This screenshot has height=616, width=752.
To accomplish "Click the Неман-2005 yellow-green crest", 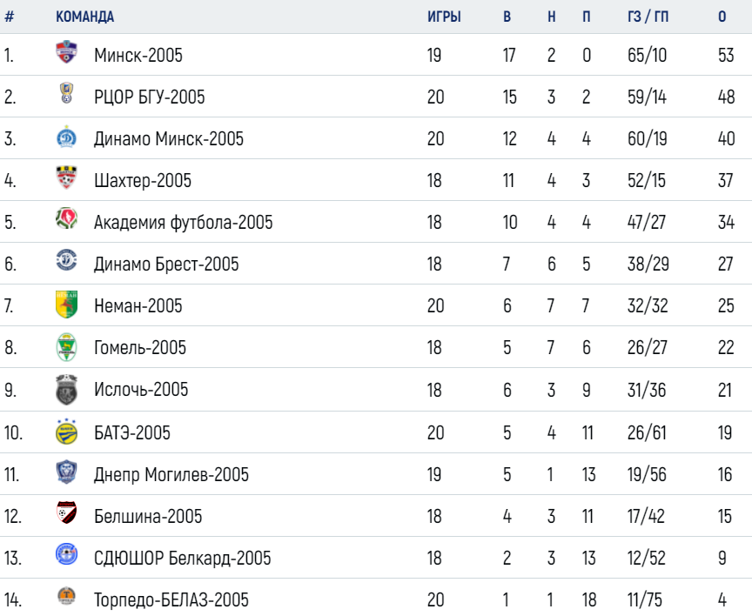I will (x=67, y=304).
